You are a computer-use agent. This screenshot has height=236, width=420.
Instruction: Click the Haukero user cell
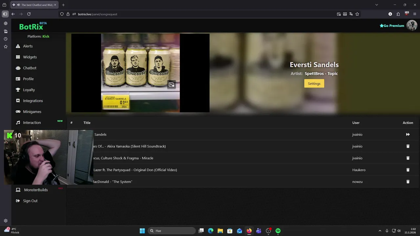click(359, 170)
